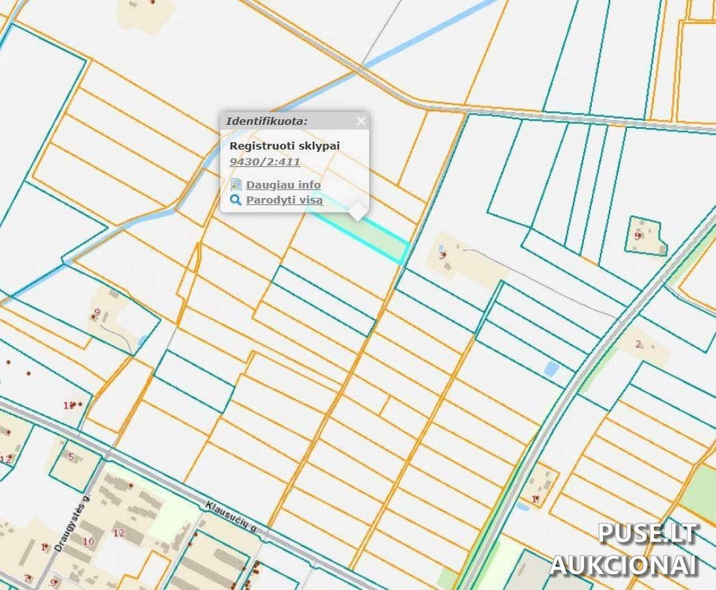This screenshot has width=716, height=590.
Task: Click building number 11 marker
Action: [x=69, y=405]
